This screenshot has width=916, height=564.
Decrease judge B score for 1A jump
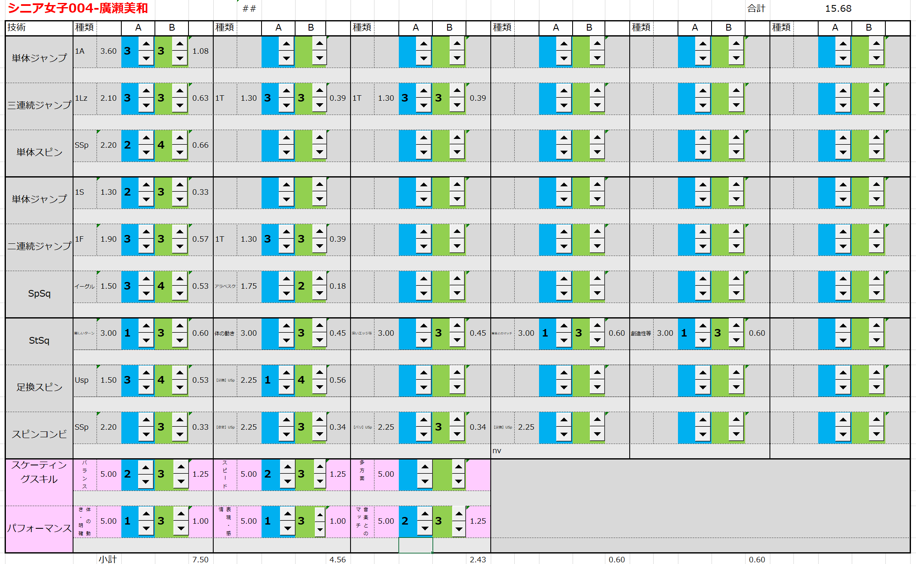pos(180,58)
